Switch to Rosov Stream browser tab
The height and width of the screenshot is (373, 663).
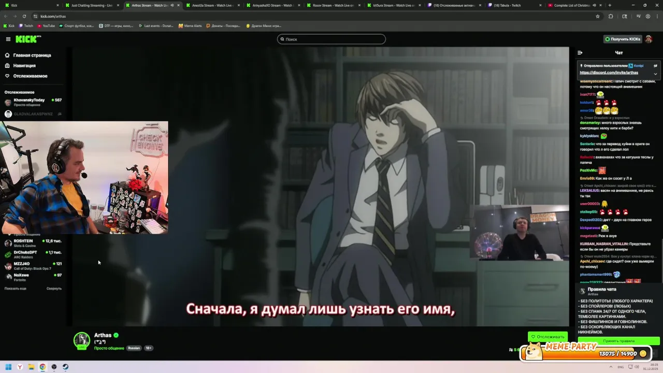click(333, 5)
